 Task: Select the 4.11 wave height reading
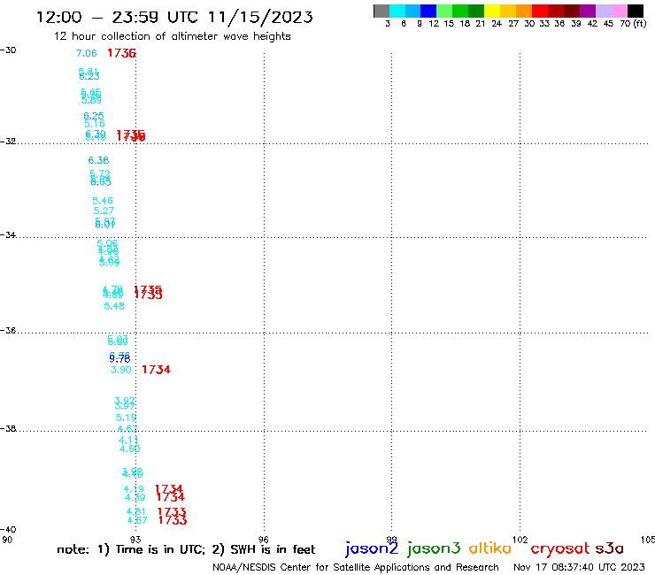point(128,441)
